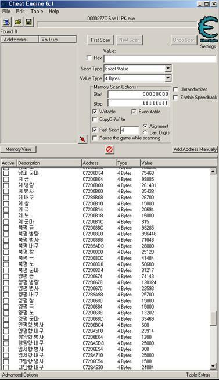This screenshot has height=380, width=219.
Task: Open the process list computer icon
Action: (x=6, y=22)
